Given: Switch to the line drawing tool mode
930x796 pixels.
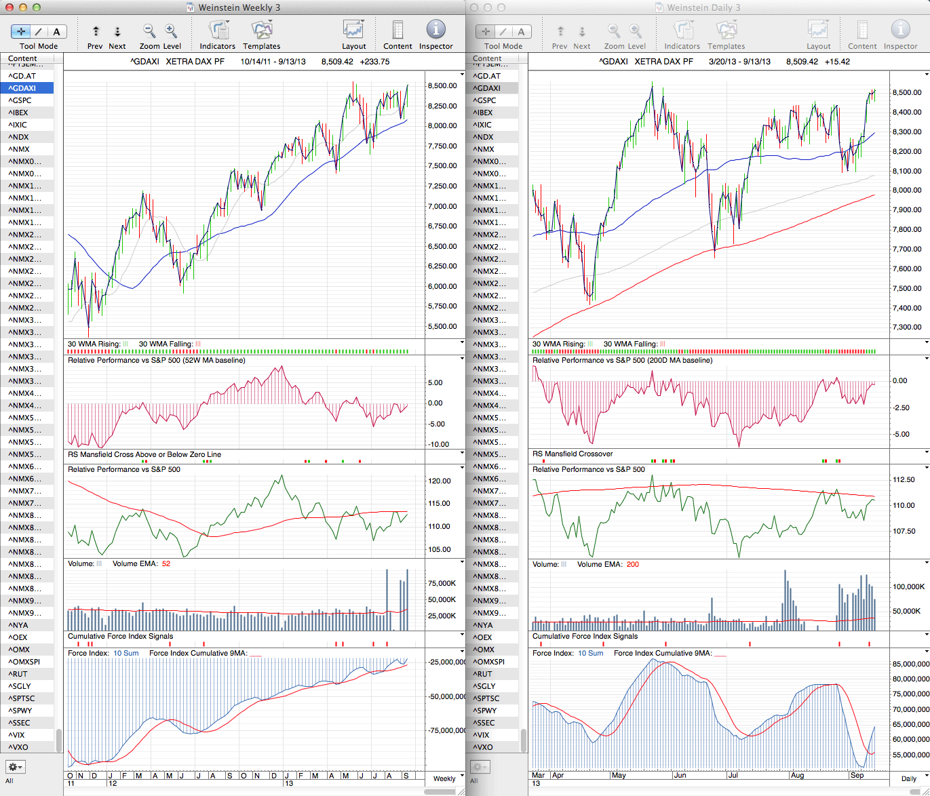Looking at the screenshot, I should [39, 31].
